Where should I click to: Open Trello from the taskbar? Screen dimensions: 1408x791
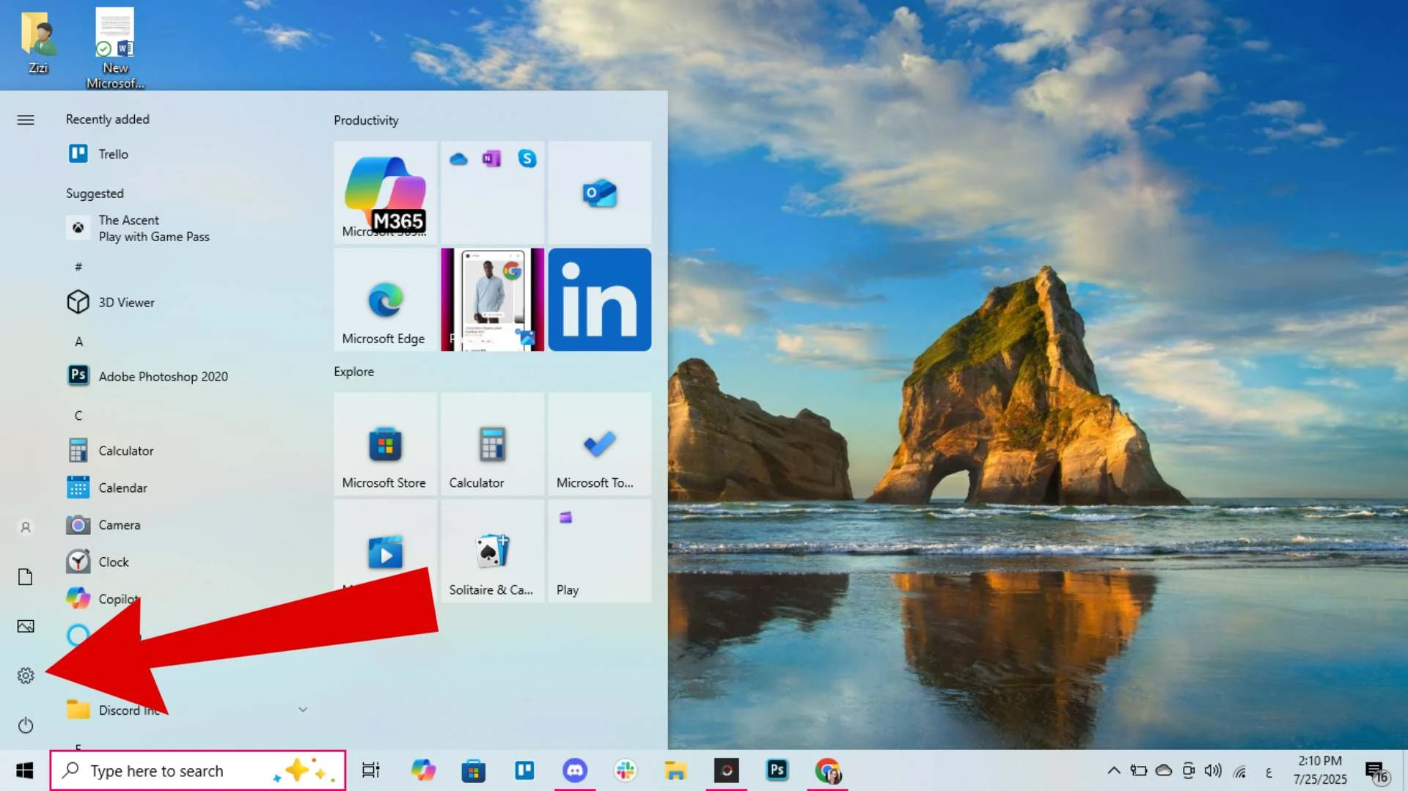[x=524, y=770]
